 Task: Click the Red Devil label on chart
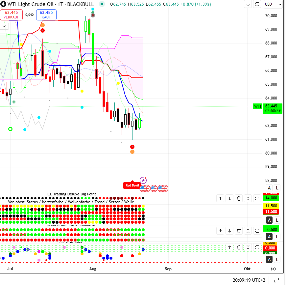[x=132, y=185]
